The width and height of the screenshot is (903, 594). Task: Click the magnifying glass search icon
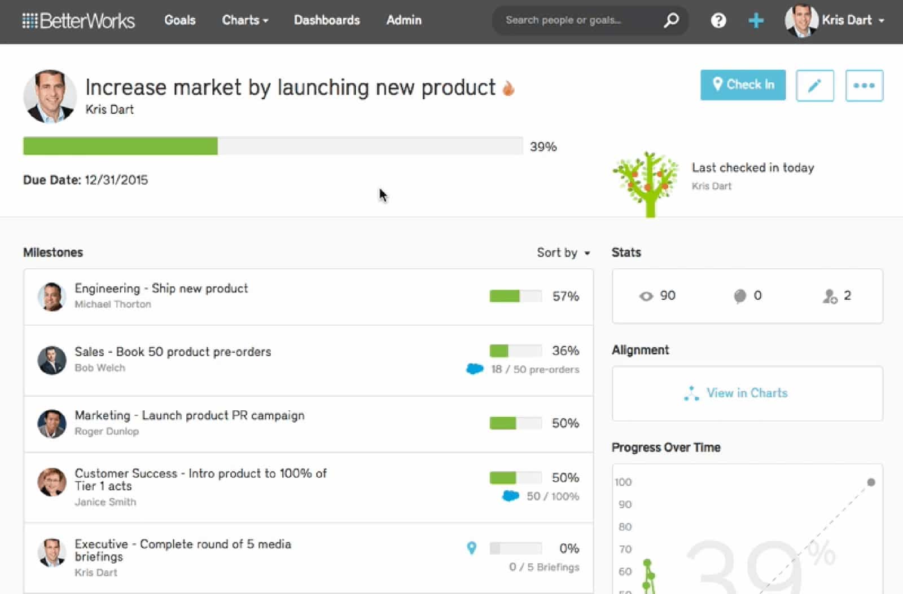click(670, 20)
